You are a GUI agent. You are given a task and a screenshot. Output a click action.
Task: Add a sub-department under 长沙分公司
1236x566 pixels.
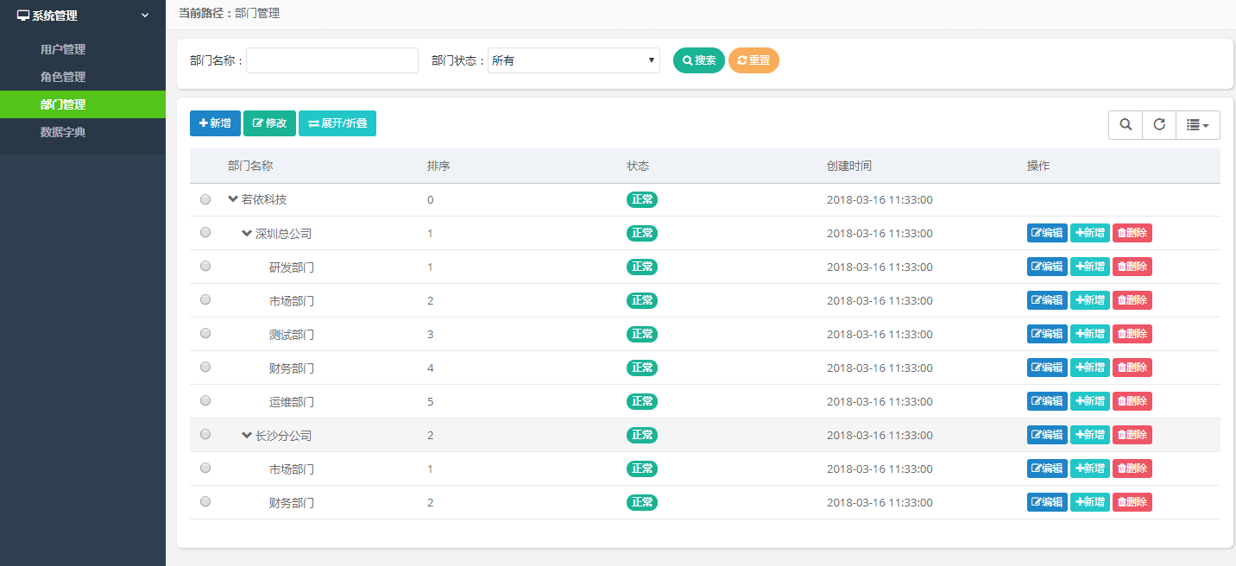coord(1089,435)
